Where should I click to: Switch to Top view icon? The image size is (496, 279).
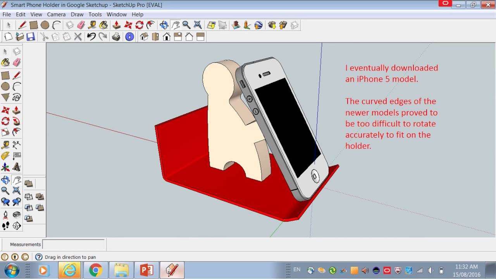(155, 37)
